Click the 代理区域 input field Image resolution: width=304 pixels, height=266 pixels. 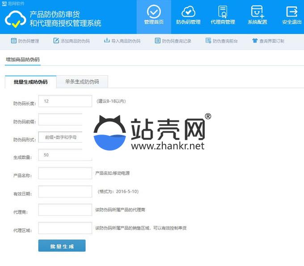65,228
